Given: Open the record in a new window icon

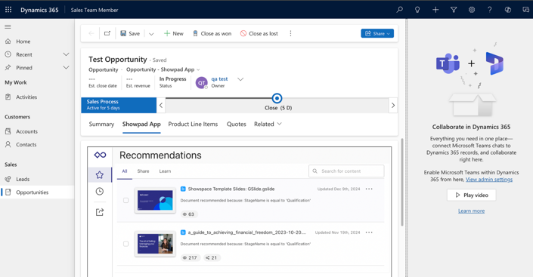Looking at the screenshot, I should coord(107,33).
